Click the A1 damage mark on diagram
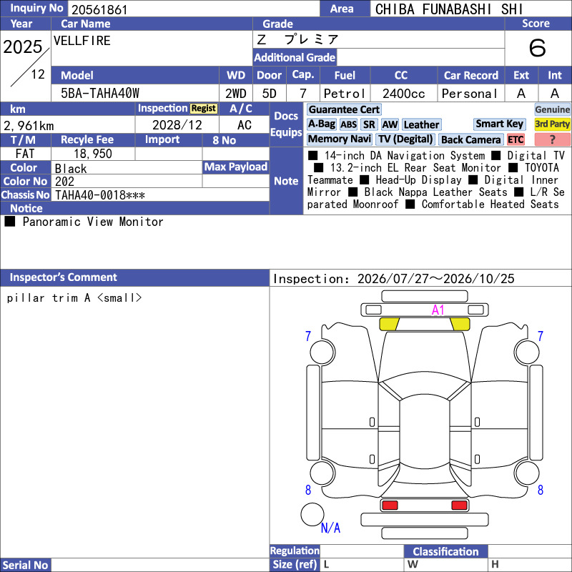This screenshot has height=572, width=572. coord(438,310)
